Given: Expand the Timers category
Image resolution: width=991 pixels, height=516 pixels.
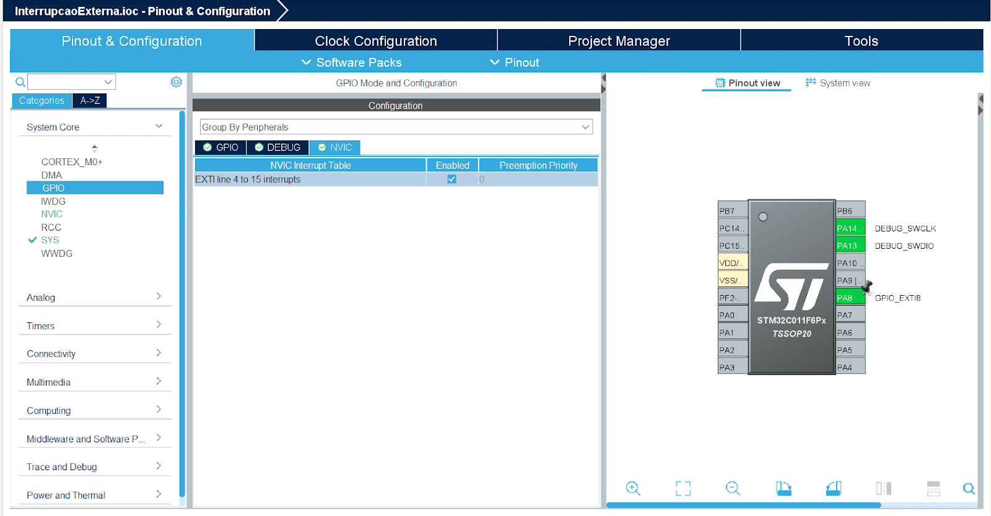Looking at the screenshot, I should pos(93,325).
